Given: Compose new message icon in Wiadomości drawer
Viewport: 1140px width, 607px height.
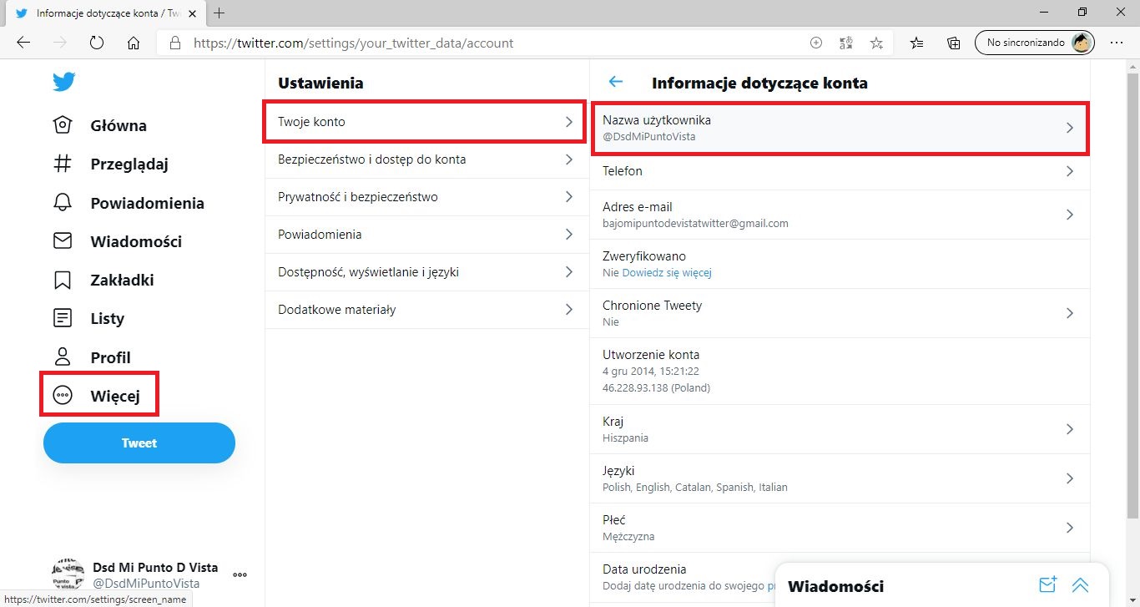Looking at the screenshot, I should point(1047,584).
